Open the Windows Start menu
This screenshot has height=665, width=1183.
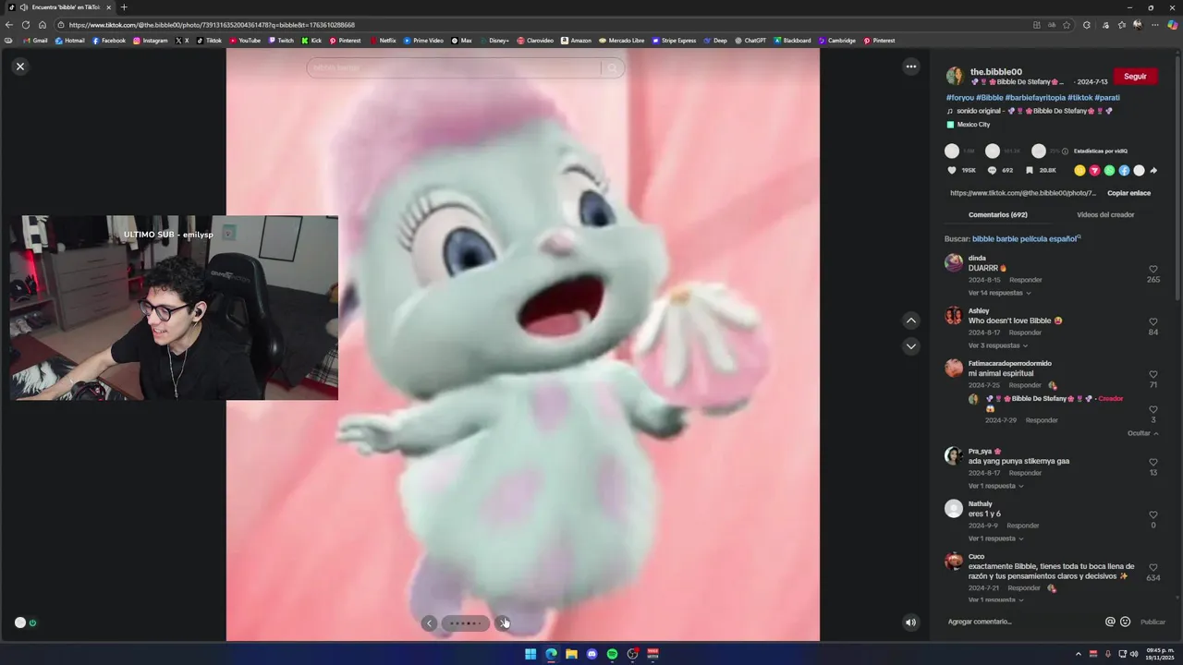point(531,654)
